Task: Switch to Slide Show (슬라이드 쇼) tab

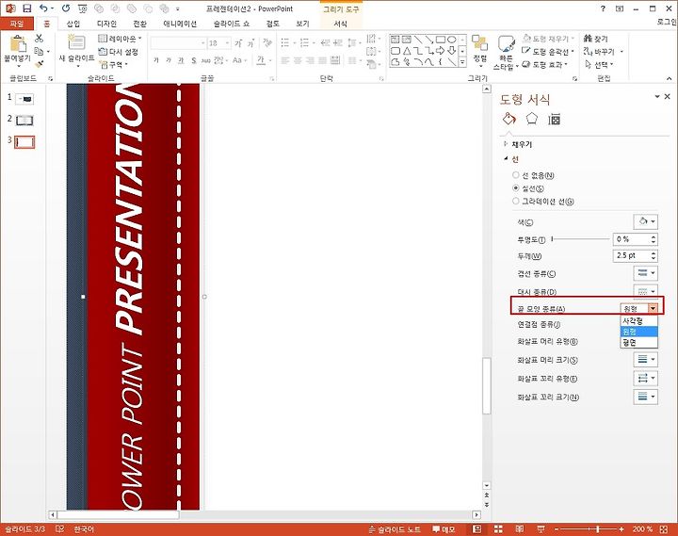Action: [x=232, y=24]
